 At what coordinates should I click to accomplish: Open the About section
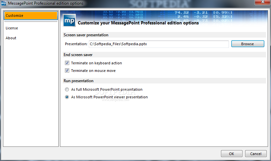(x=11, y=38)
